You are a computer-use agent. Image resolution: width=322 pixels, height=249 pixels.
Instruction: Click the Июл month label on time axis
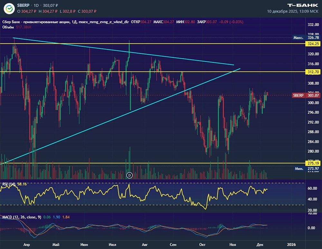[x=112, y=244]
